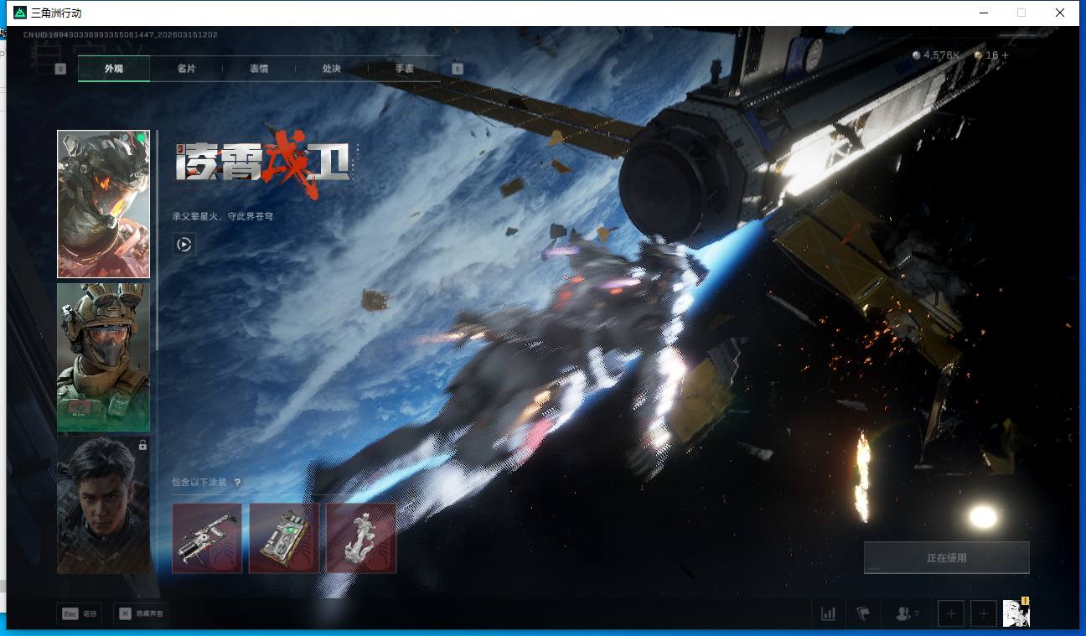The width and height of the screenshot is (1086, 636).
Task: Switch to the 外观 tab
Action: click(114, 69)
